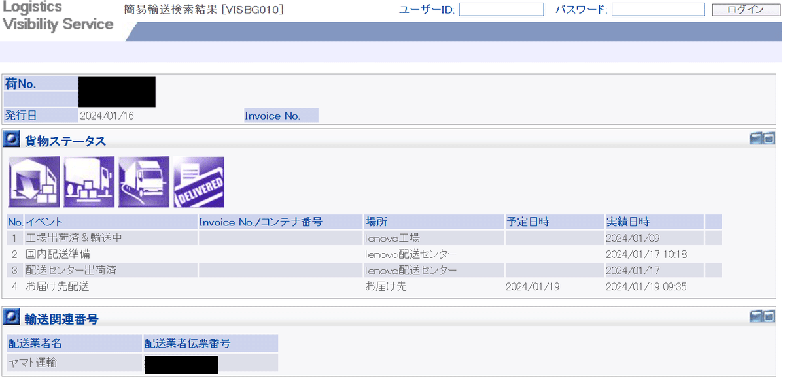
Task: Click the Invoice No./コンテナ番号 column header
Action: click(x=280, y=222)
